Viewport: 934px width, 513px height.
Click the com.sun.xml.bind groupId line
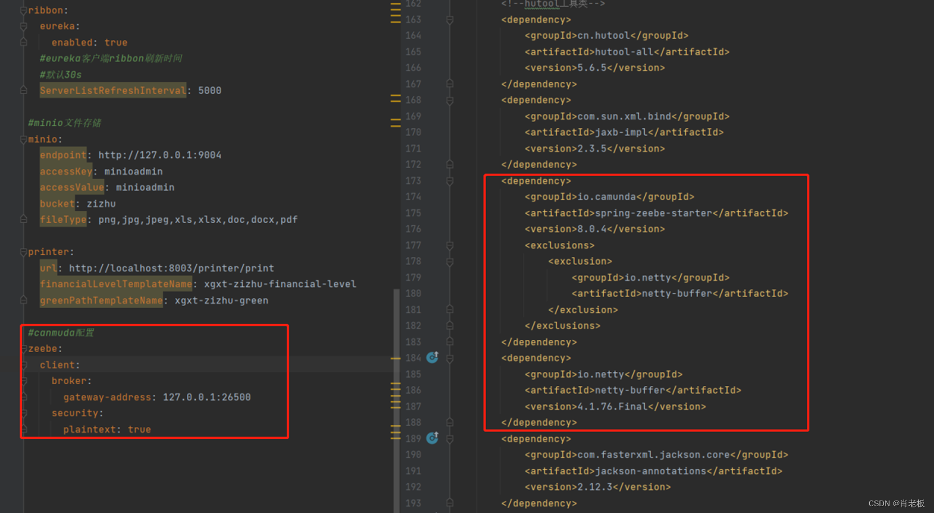(x=627, y=116)
